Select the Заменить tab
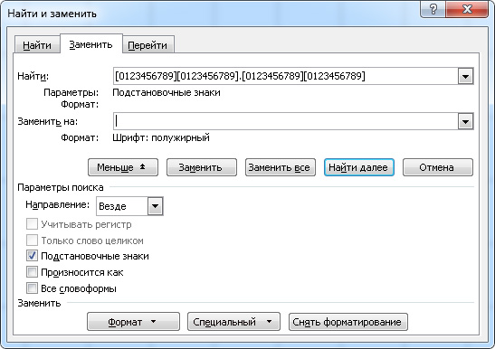The width and height of the screenshot is (495, 349). coord(90,44)
